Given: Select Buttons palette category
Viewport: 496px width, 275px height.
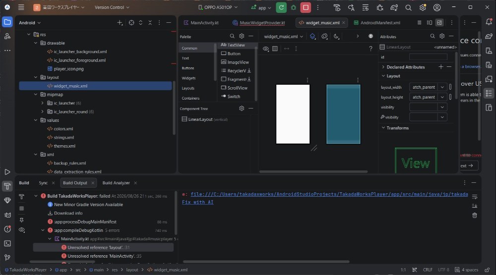Looking at the screenshot, I should click(x=188, y=68).
